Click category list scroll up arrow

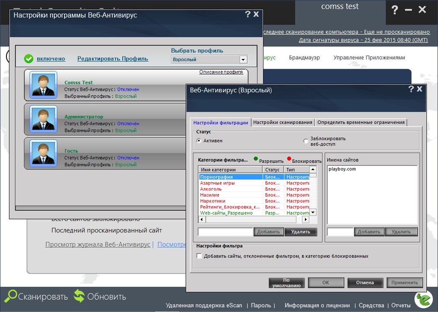point(313,169)
